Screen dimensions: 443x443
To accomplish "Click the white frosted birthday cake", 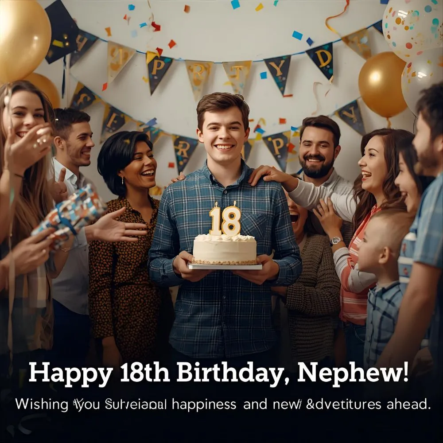I will pos(225,249).
